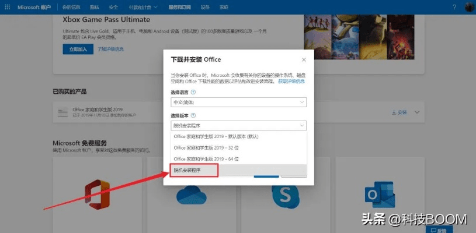Image resolution: width=476 pixels, height=233 pixels.
Task: Open the Office free service card
Action: point(97,195)
